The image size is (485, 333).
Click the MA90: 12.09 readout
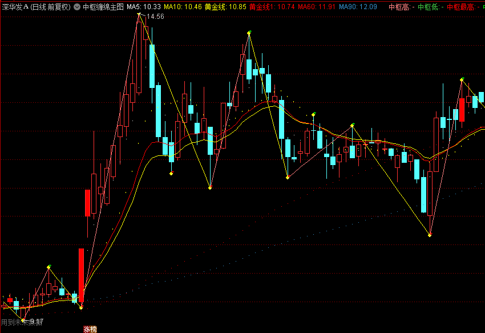(358, 7)
